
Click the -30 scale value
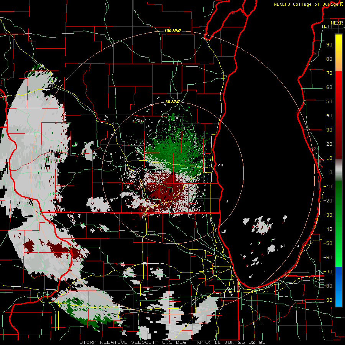pyautogui.click(x=328, y=215)
